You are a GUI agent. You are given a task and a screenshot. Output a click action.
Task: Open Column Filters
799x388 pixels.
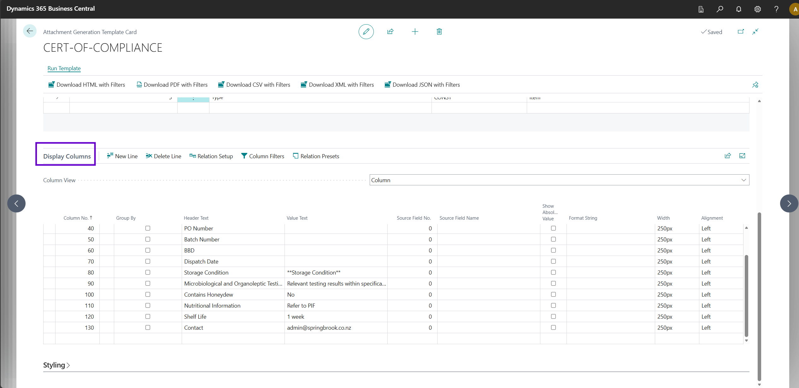tap(262, 156)
